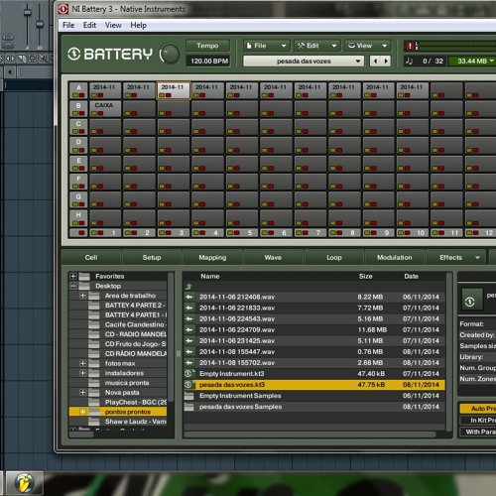The width and height of the screenshot is (496, 496).
Task: Expand the Favorites tree node
Action: [73, 276]
